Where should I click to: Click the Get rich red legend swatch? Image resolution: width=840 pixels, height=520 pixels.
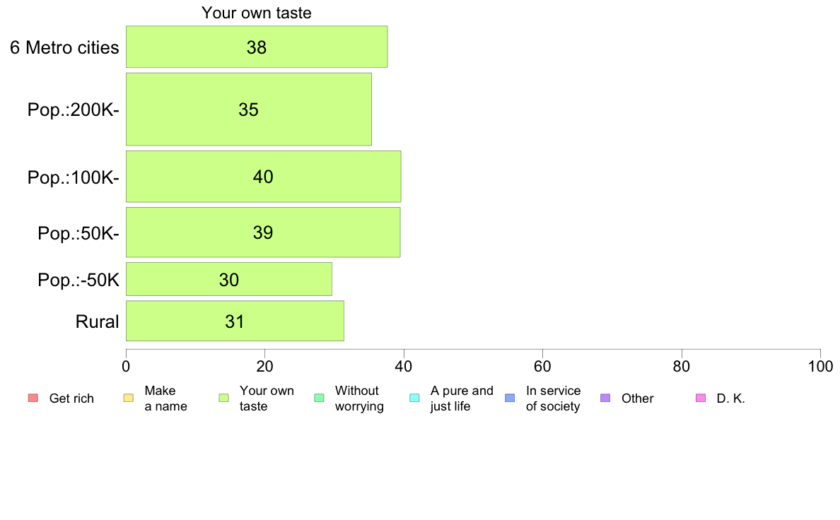point(33,398)
